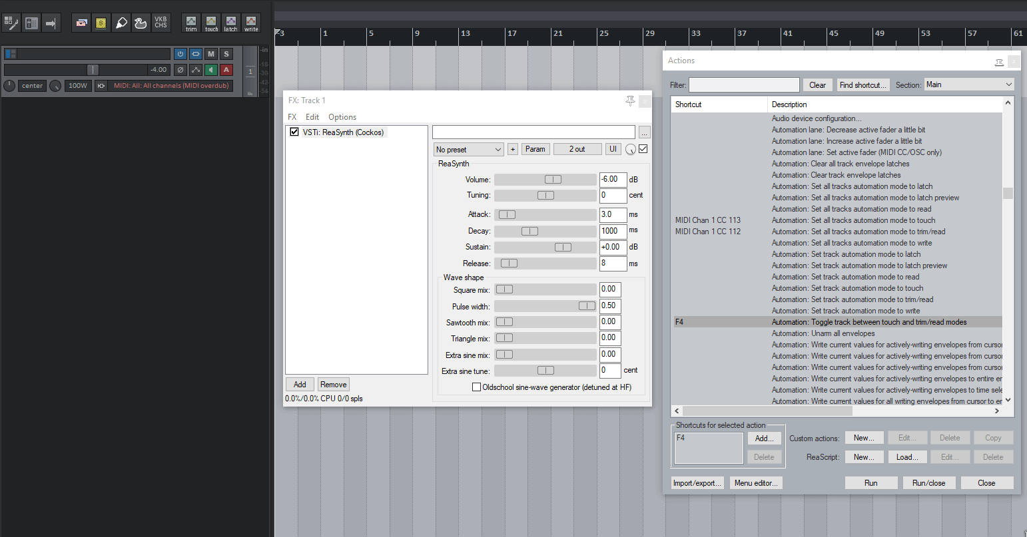Click the track icon color box
This screenshot has width=1027, height=537.
[11, 54]
